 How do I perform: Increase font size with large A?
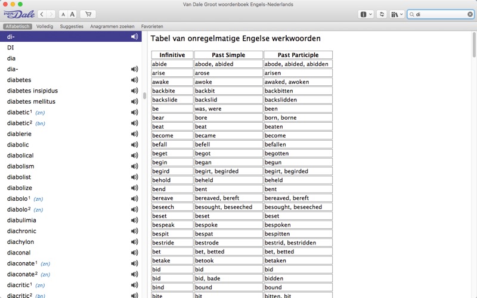point(72,14)
